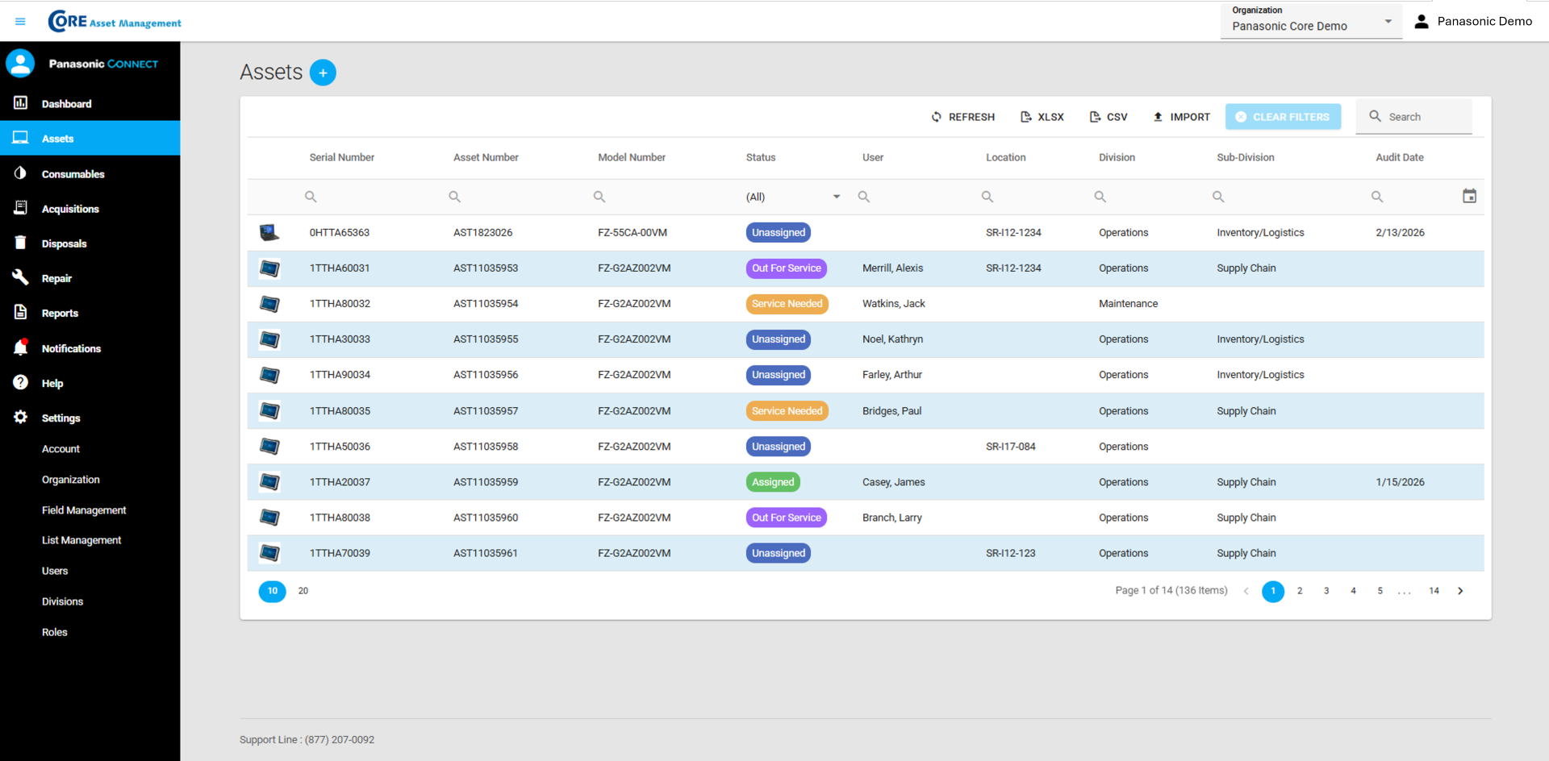This screenshot has height=761, width=1549.
Task: Click the Import icon
Action: coord(1159,116)
